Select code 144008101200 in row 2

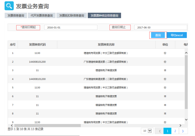pos(37,62)
